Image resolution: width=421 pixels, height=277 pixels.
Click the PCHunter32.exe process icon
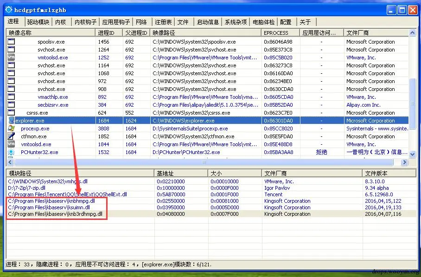tap(11, 152)
